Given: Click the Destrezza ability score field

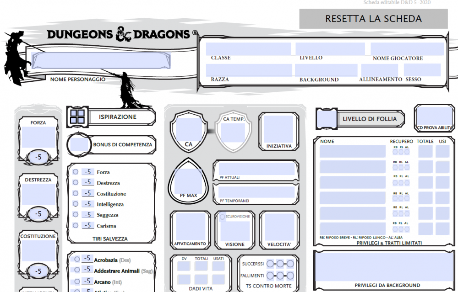Looking at the screenshot, I should (x=38, y=194).
